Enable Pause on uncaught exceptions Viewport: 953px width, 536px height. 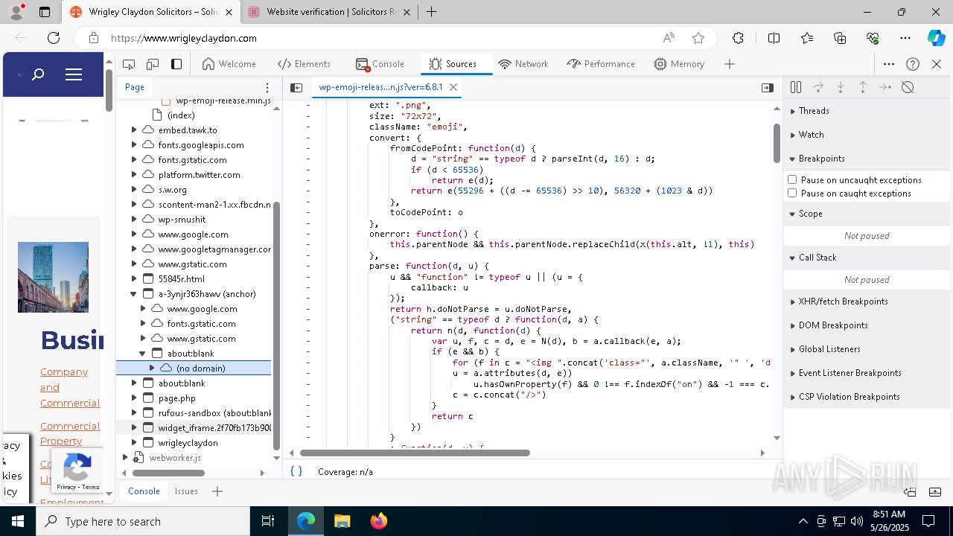[x=792, y=179]
